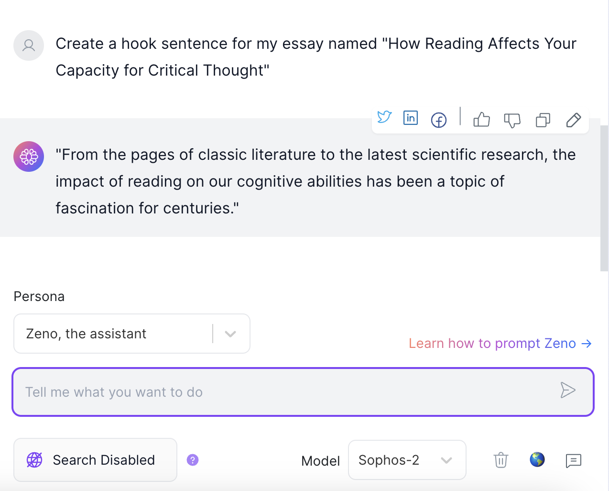Click the Persona label
The width and height of the screenshot is (609, 491).
pos(39,297)
